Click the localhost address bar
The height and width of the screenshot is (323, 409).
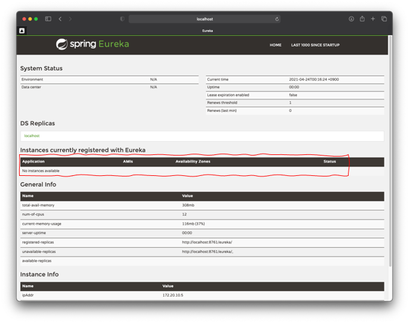point(204,19)
